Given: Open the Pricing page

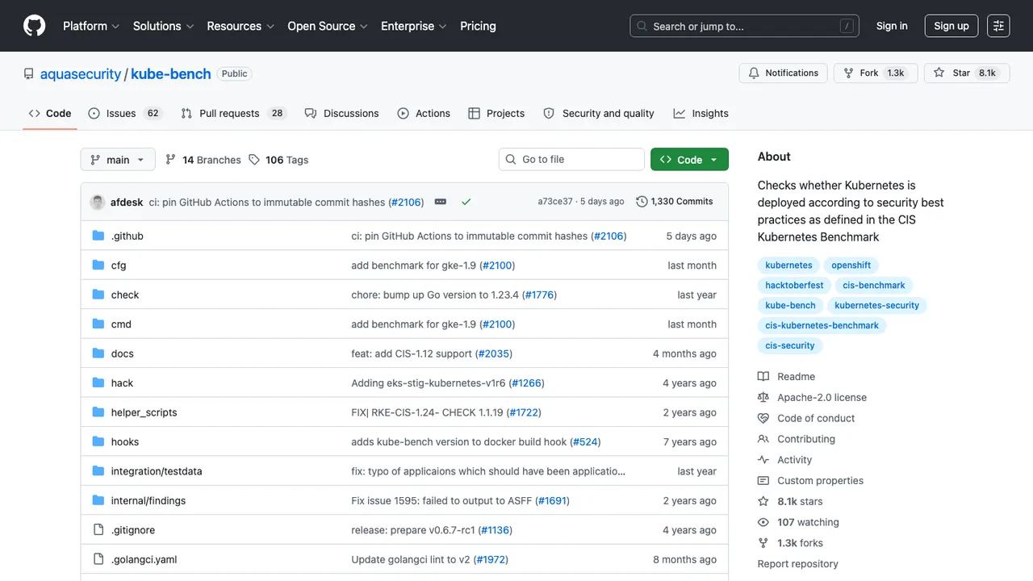Looking at the screenshot, I should pyautogui.click(x=478, y=26).
